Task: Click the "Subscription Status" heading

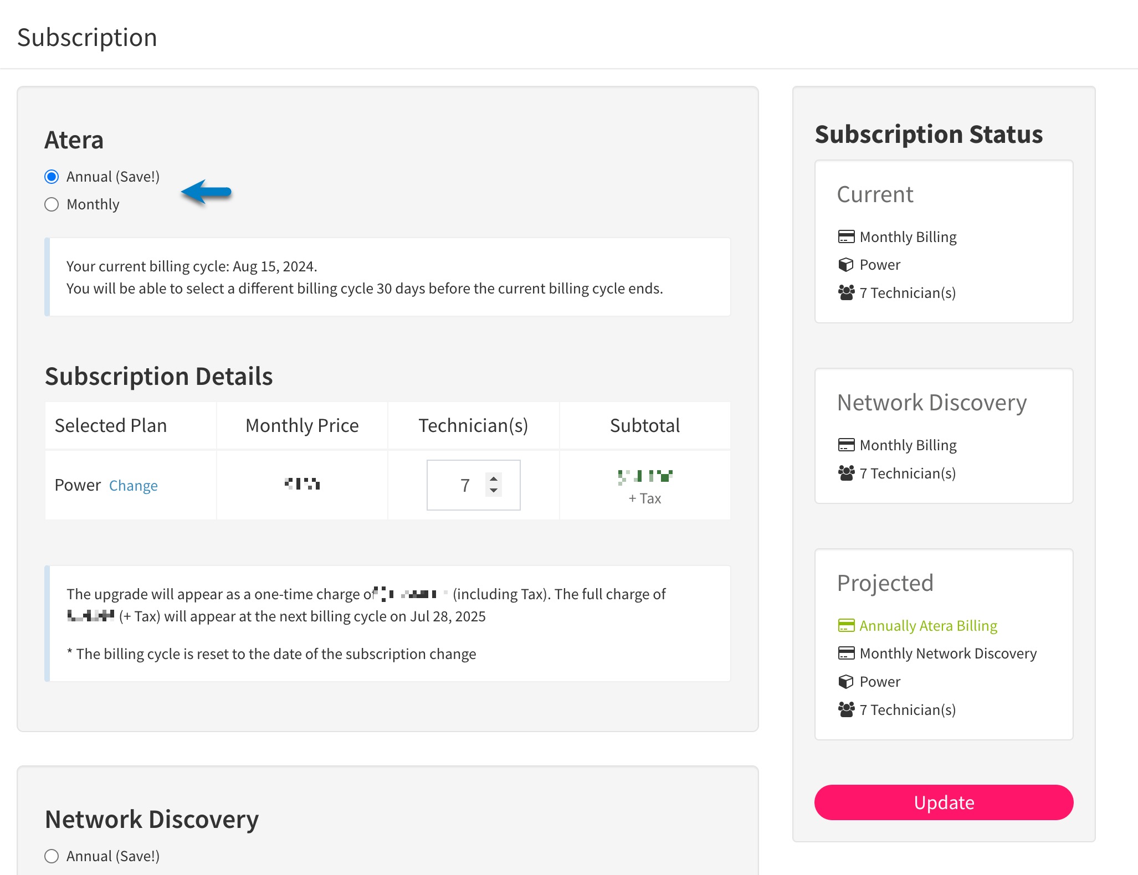Action: point(929,134)
